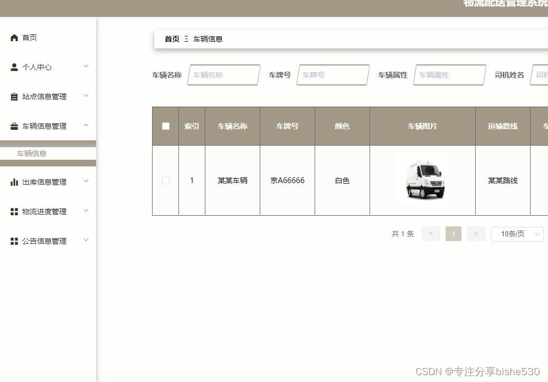Image resolution: width=548 pixels, height=382 pixels.
Task: Click 首页 breadcrumb link
Action: click(x=172, y=39)
